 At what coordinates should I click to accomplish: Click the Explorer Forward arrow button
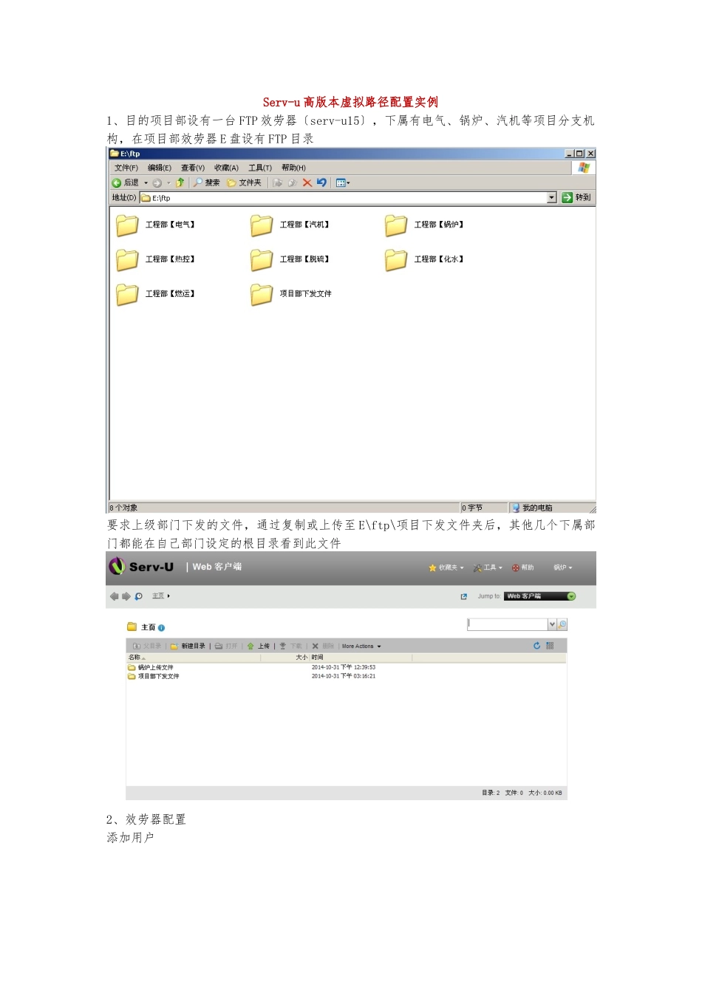[157, 182]
